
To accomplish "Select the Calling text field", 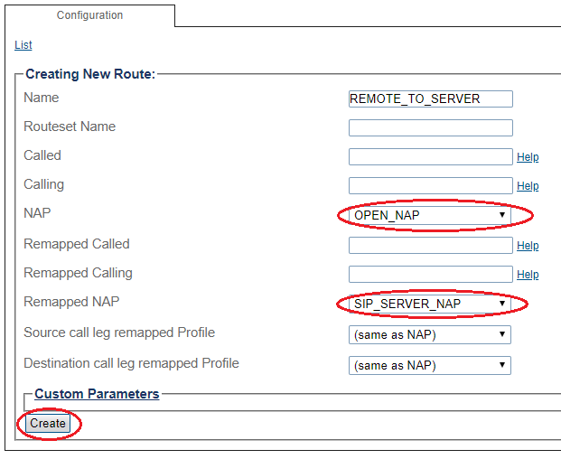I will tap(430, 186).
